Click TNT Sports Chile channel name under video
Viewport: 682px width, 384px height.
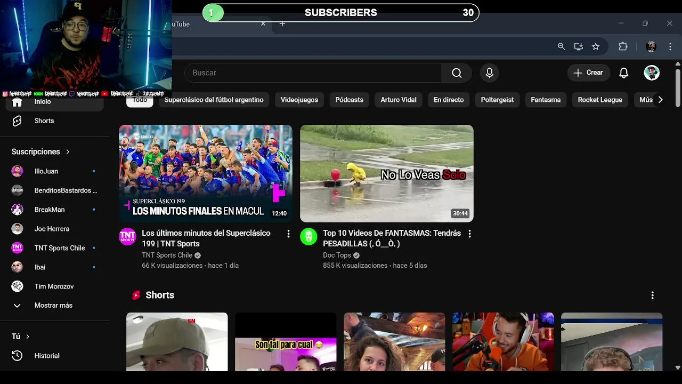pyautogui.click(x=167, y=255)
